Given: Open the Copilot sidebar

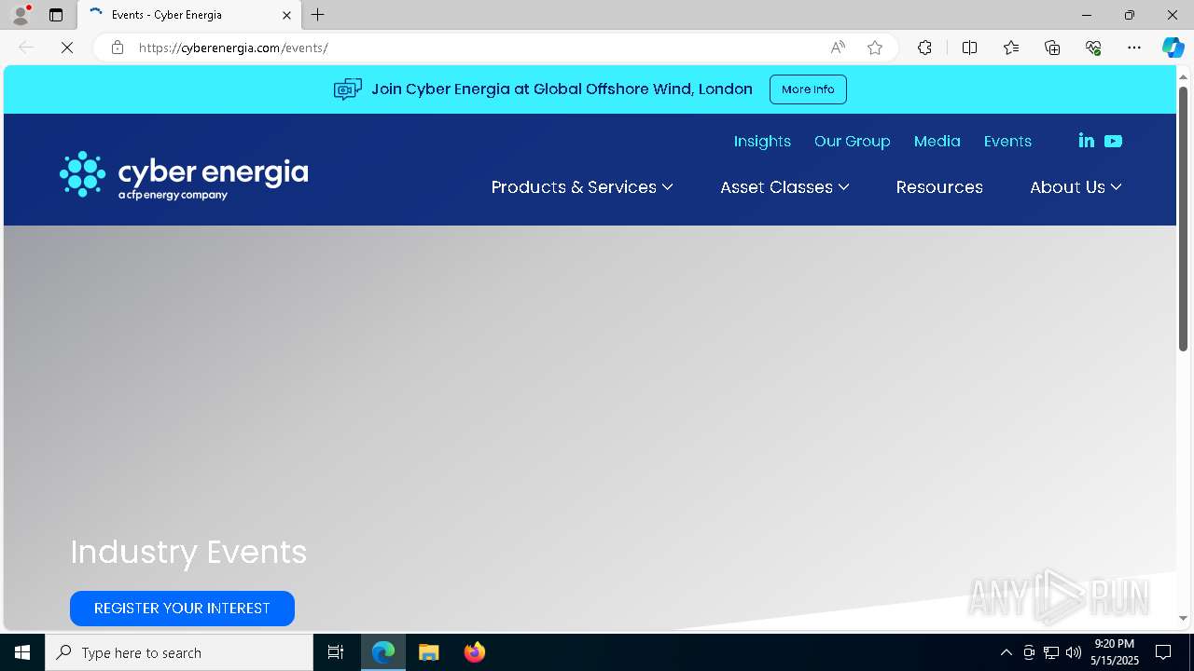Looking at the screenshot, I should pos(1173,48).
